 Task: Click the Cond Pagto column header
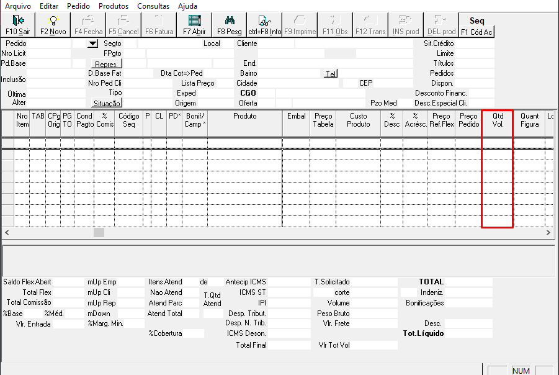[84, 124]
